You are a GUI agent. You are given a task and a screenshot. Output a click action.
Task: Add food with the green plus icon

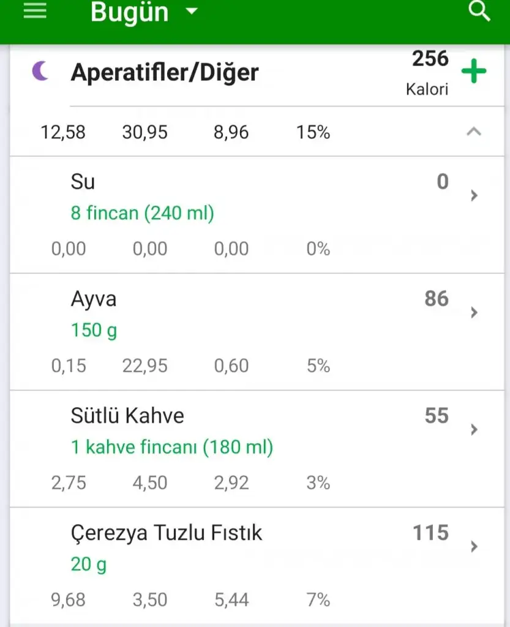tap(473, 72)
